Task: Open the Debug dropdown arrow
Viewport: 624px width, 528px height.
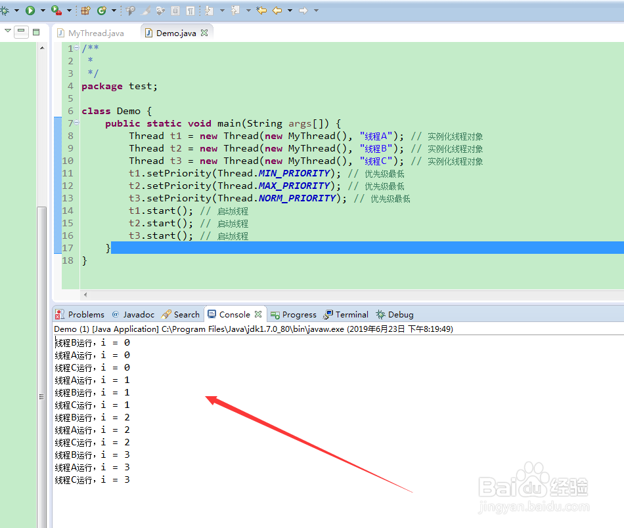Action: [x=16, y=10]
